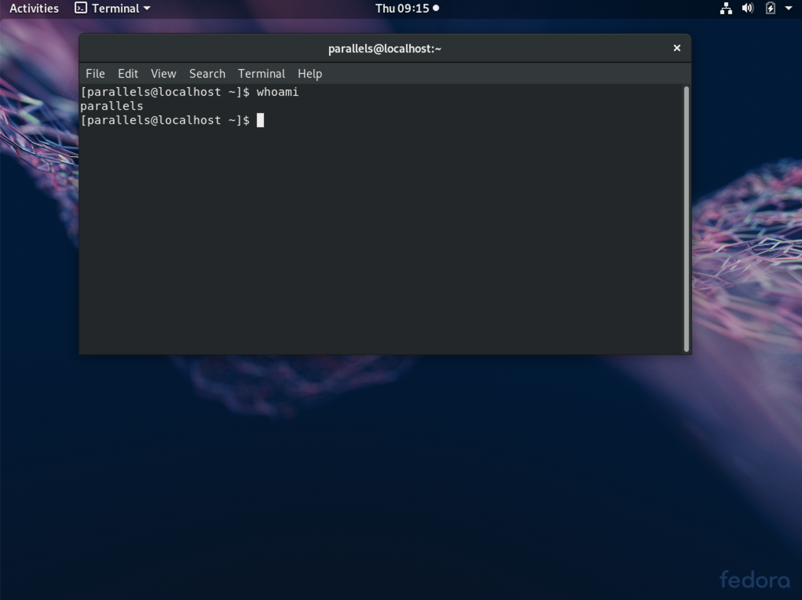The height and width of the screenshot is (600, 802).
Task: Click the notification dot beside the clock
Action: pyautogui.click(x=436, y=8)
